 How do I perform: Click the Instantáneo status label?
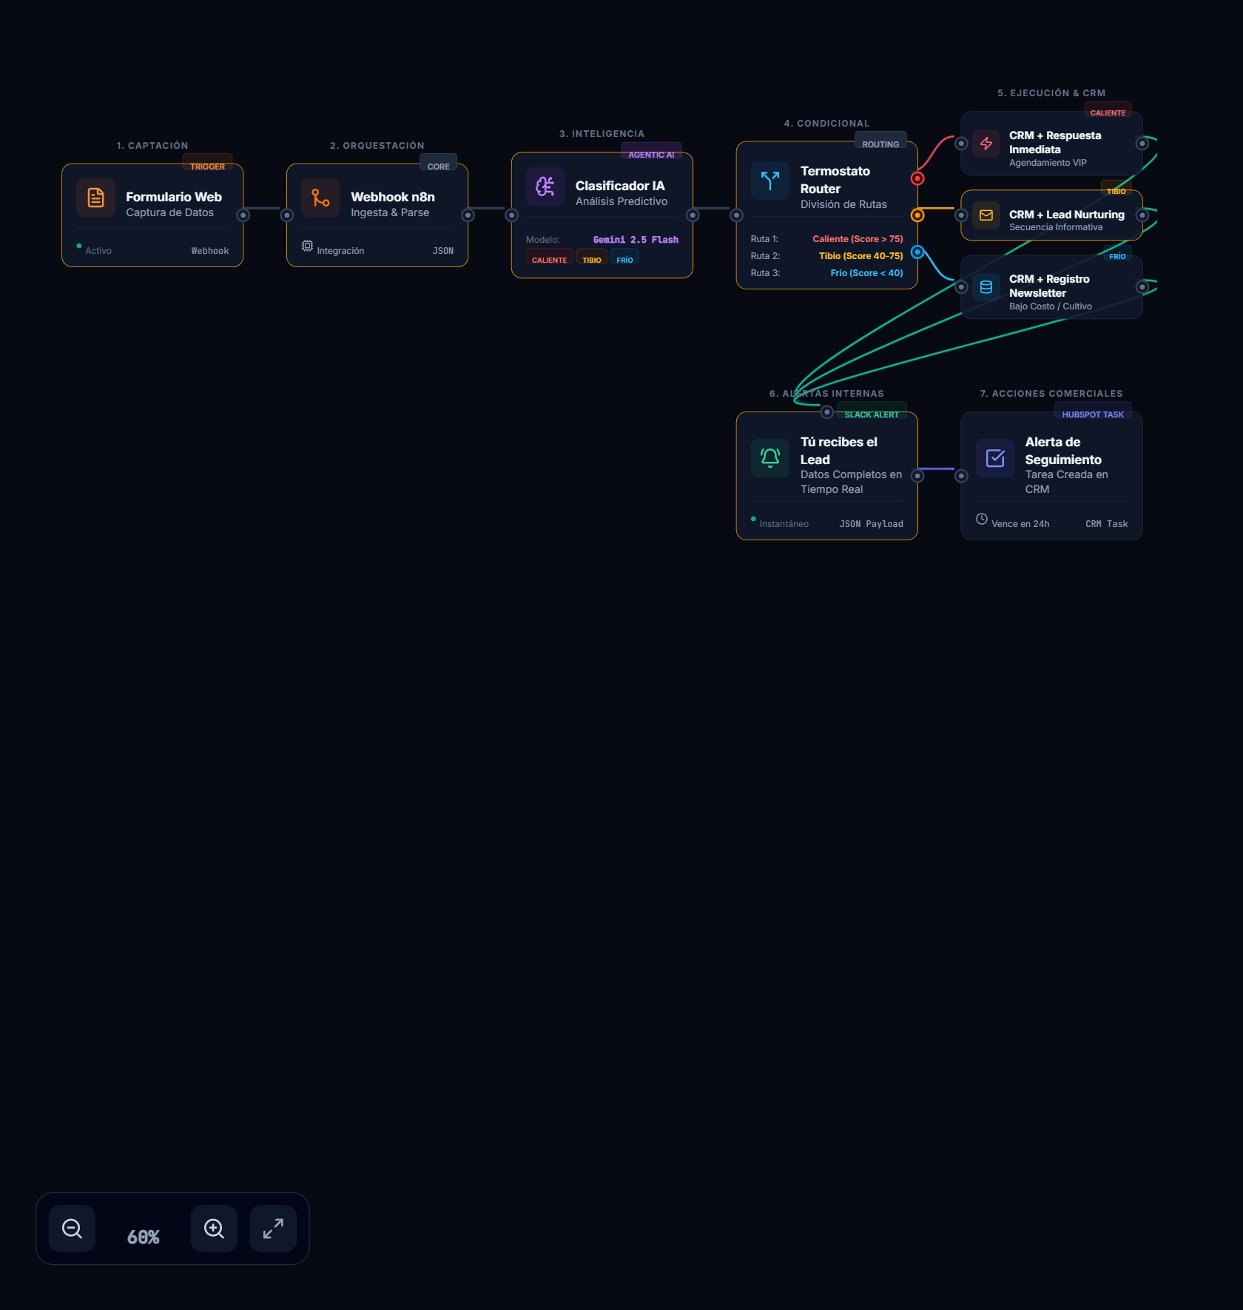click(x=784, y=524)
